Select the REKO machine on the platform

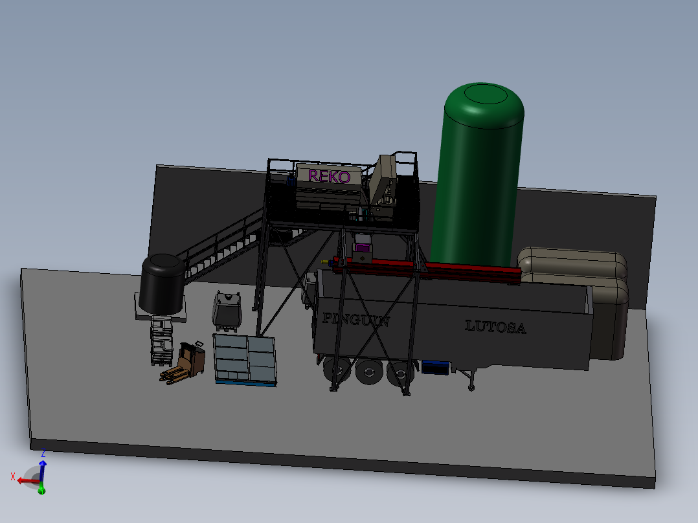pyautogui.click(x=328, y=184)
